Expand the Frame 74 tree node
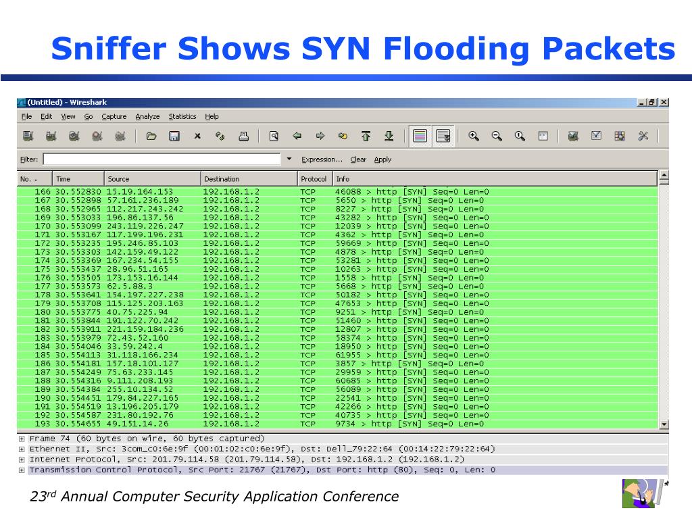 [21, 439]
